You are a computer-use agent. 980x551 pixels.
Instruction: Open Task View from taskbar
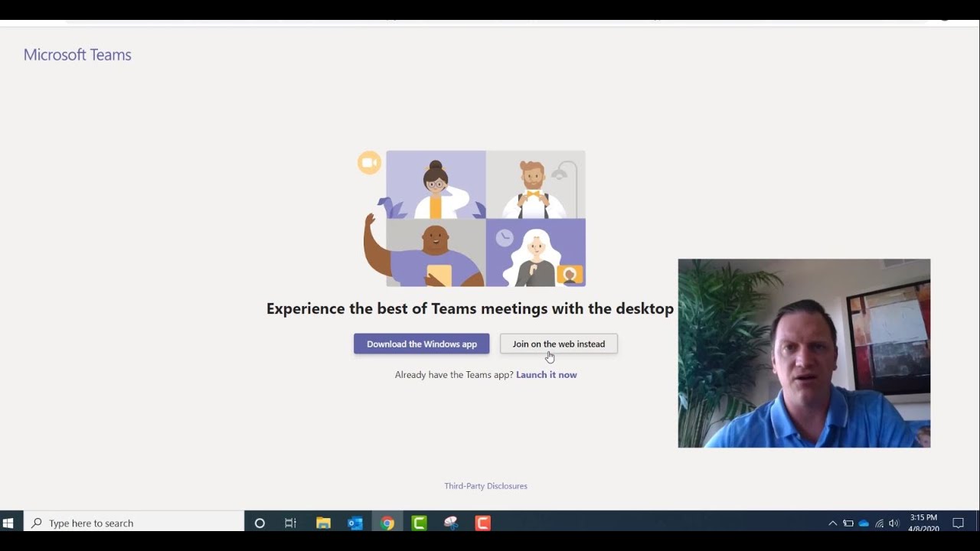(x=291, y=523)
